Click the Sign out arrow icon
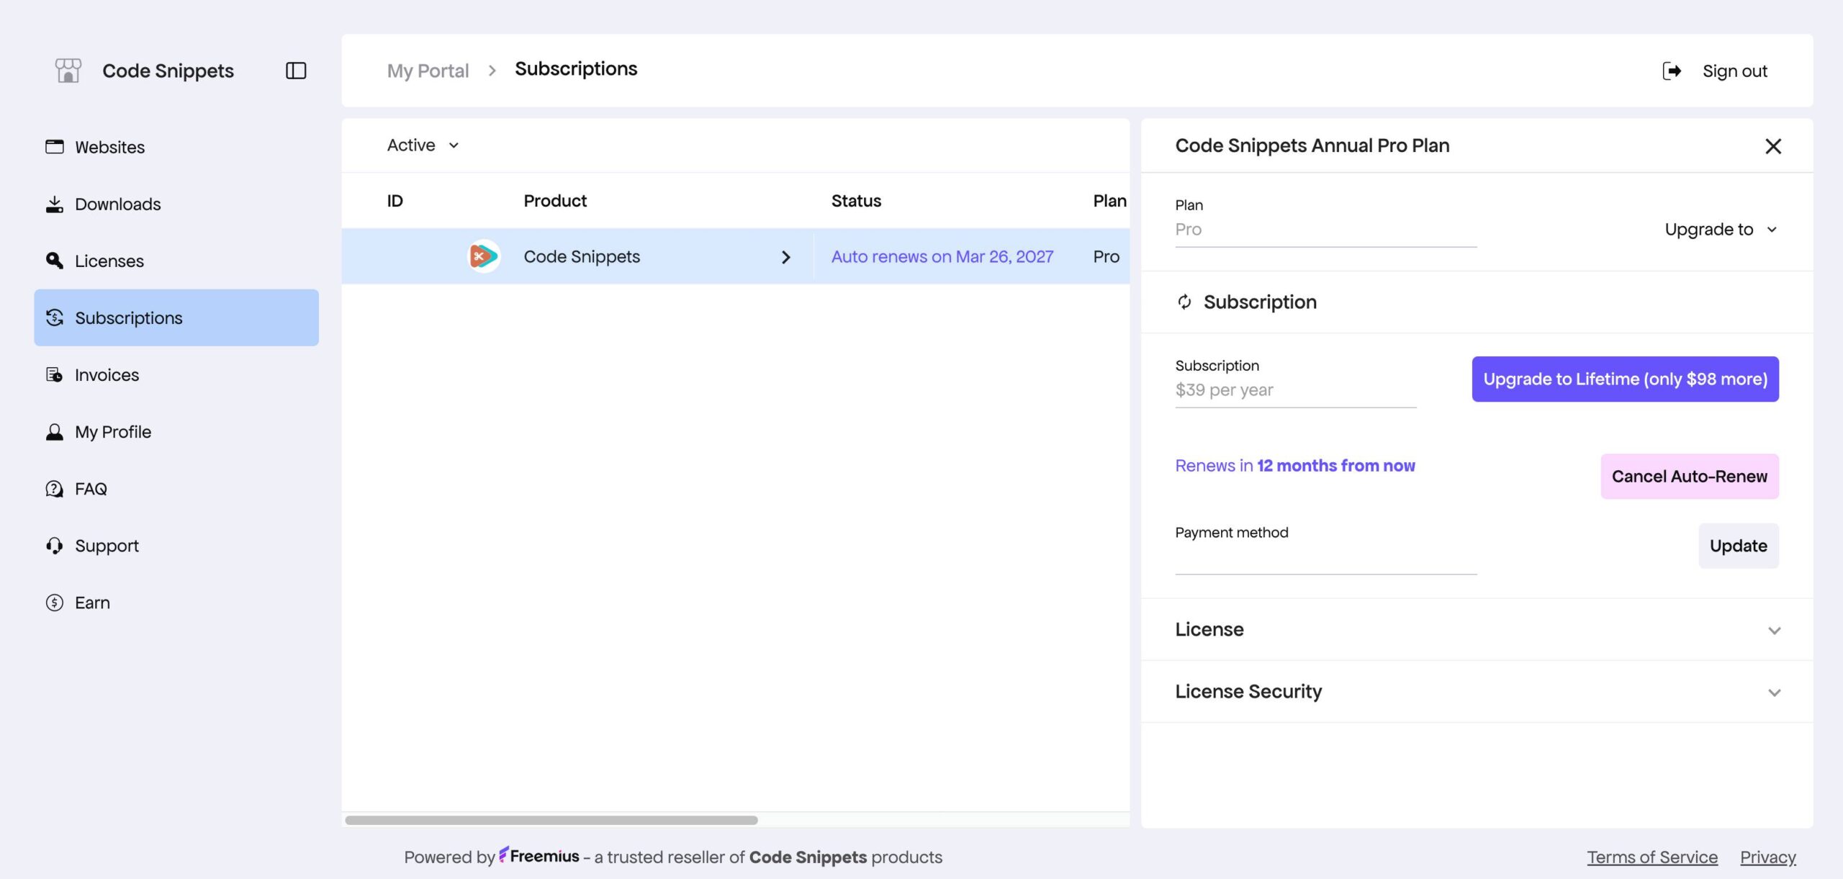Screen dimensions: 1843x879 coord(1672,71)
